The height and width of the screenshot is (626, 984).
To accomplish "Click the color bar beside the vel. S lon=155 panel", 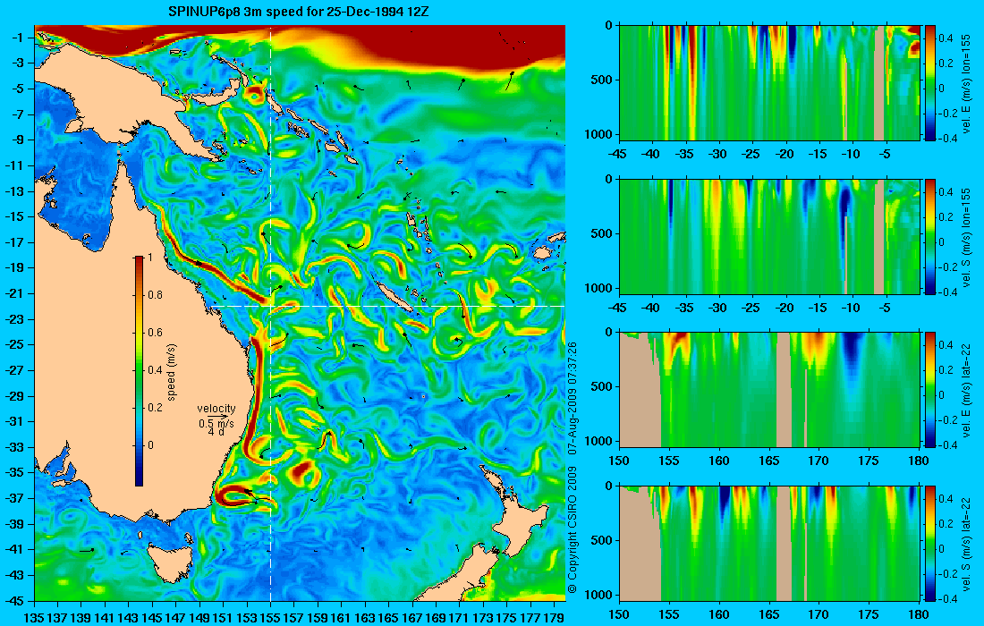I will click(x=930, y=236).
